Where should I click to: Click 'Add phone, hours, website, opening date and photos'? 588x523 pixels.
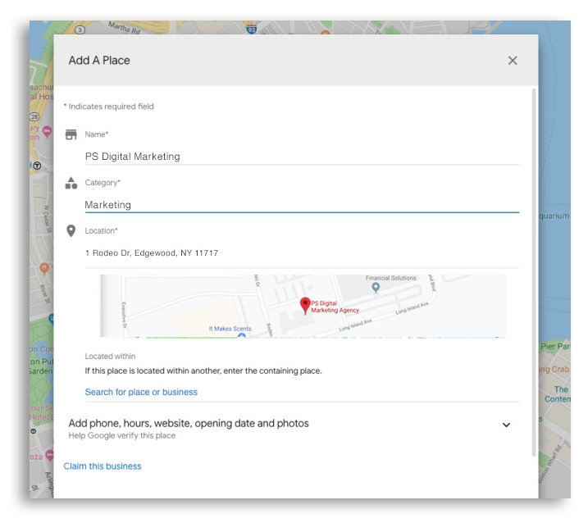(189, 423)
